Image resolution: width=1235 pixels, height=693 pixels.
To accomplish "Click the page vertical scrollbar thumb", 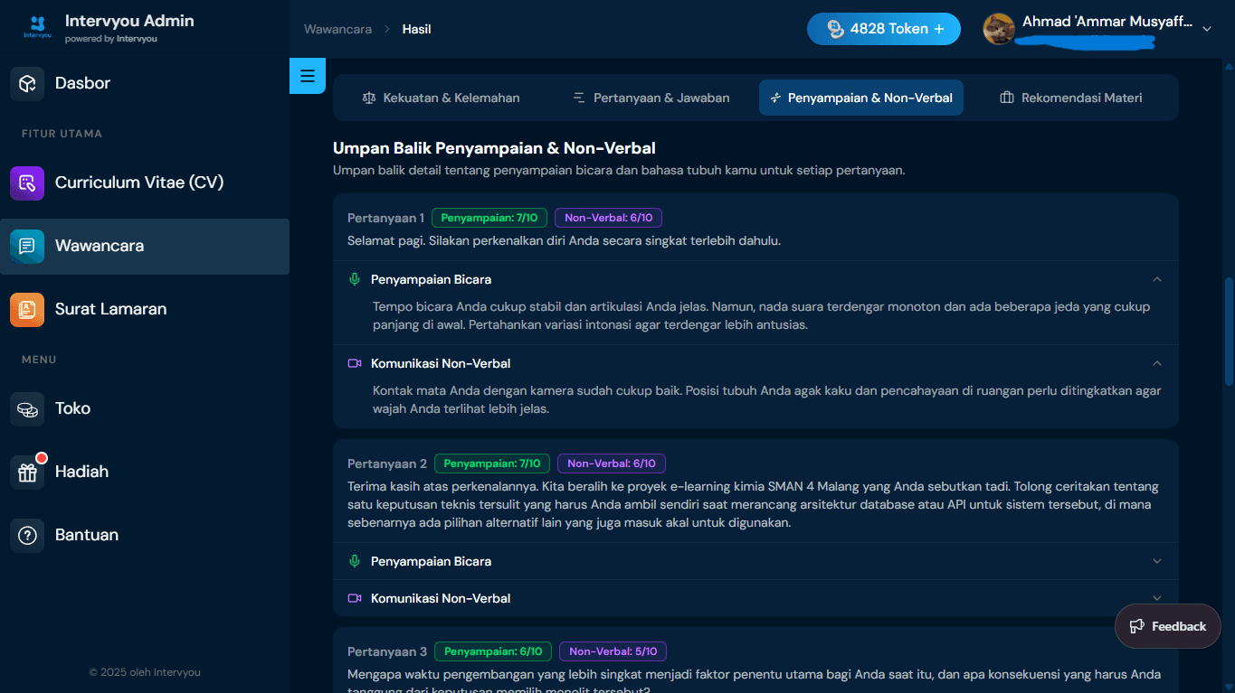I will click(1229, 332).
